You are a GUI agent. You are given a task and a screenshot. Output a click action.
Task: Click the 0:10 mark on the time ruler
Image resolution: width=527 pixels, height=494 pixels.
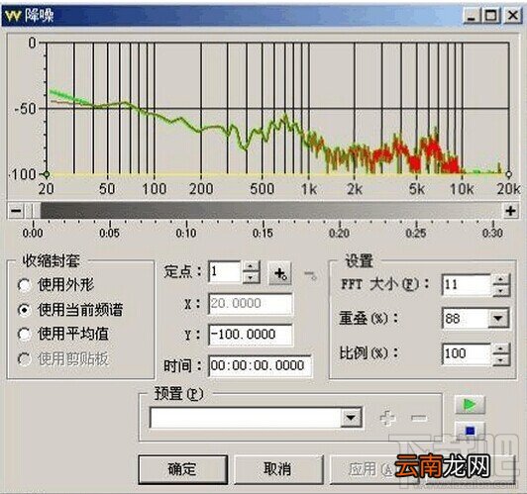186,233
